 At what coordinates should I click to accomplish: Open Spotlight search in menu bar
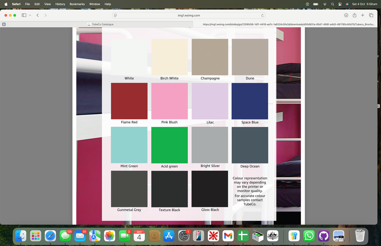pos(332,4)
